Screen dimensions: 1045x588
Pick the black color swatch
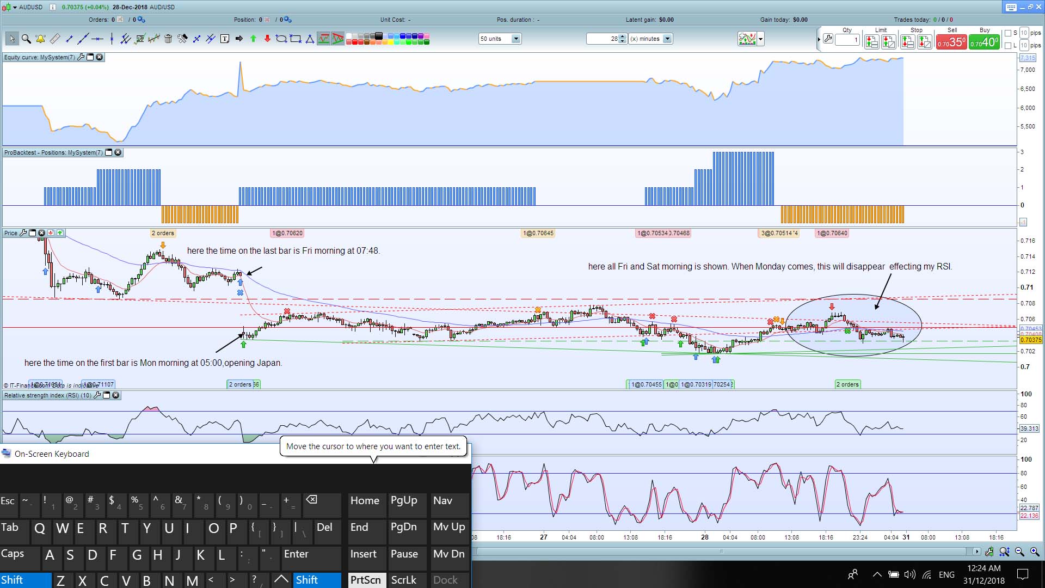(379, 36)
